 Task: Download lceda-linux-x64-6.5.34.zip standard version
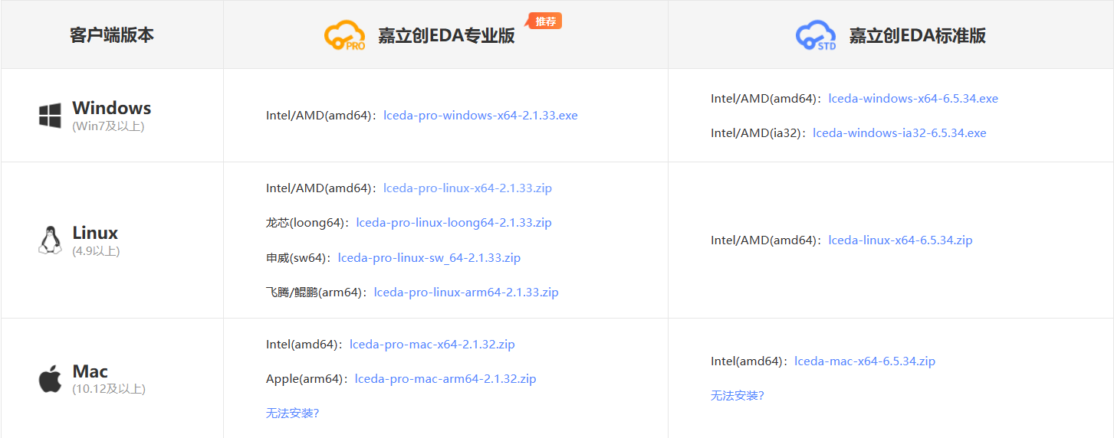coord(900,240)
